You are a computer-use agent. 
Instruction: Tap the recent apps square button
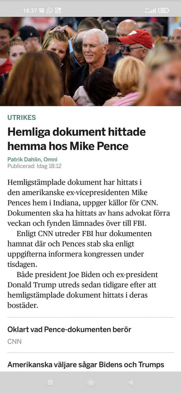click(x=50, y=382)
